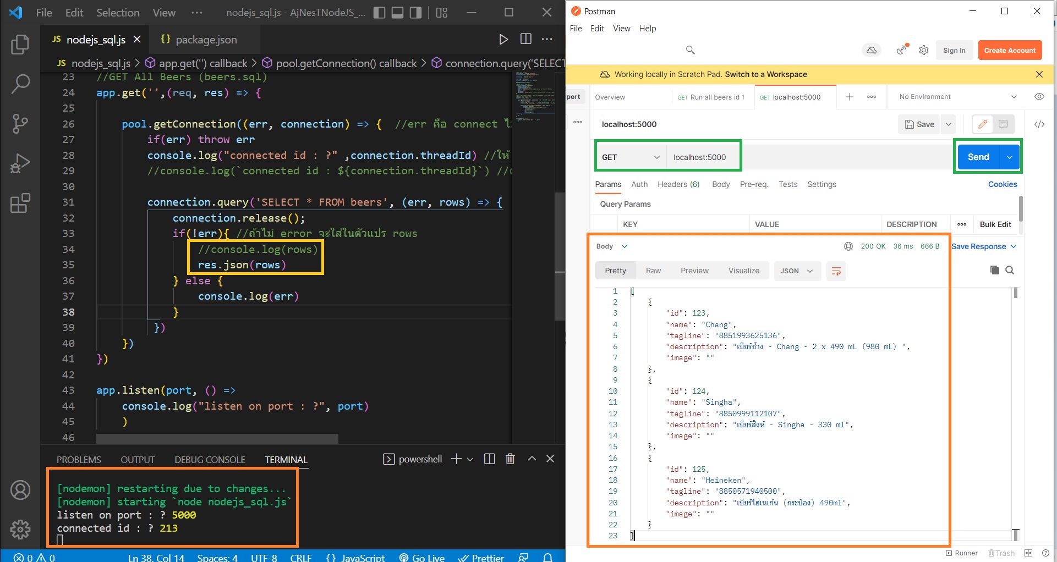Switch to the package.json tab
This screenshot has width=1057, height=562.
point(206,40)
